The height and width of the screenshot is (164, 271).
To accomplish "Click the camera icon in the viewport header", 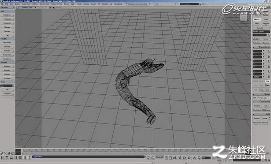I will point(50,7).
